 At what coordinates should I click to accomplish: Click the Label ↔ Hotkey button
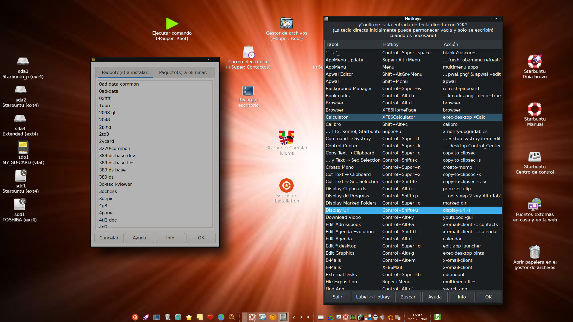pyautogui.click(x=373, y=297)
